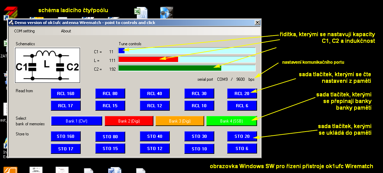Store settings using STO 80 button
This screenshot has width=383, height=173.
(110, 137)
